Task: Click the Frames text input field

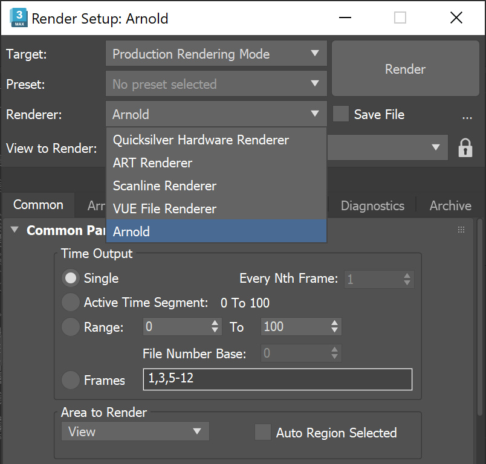Action: click(277, 379)
